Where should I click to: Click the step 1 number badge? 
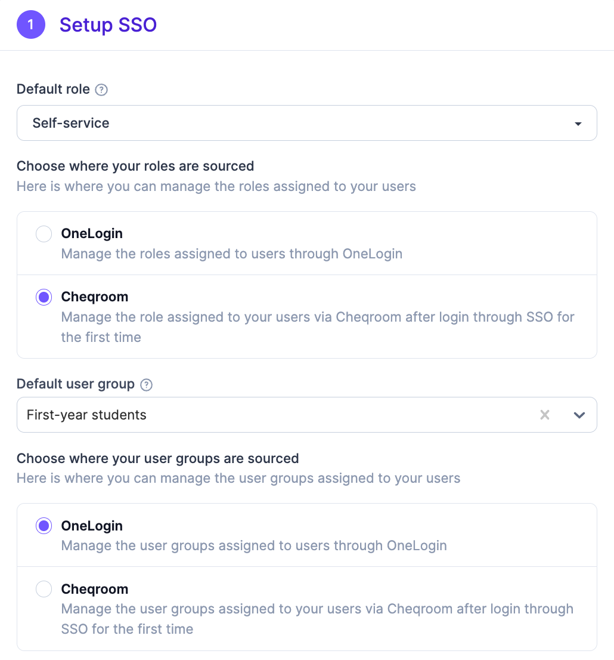coord(31,25)
